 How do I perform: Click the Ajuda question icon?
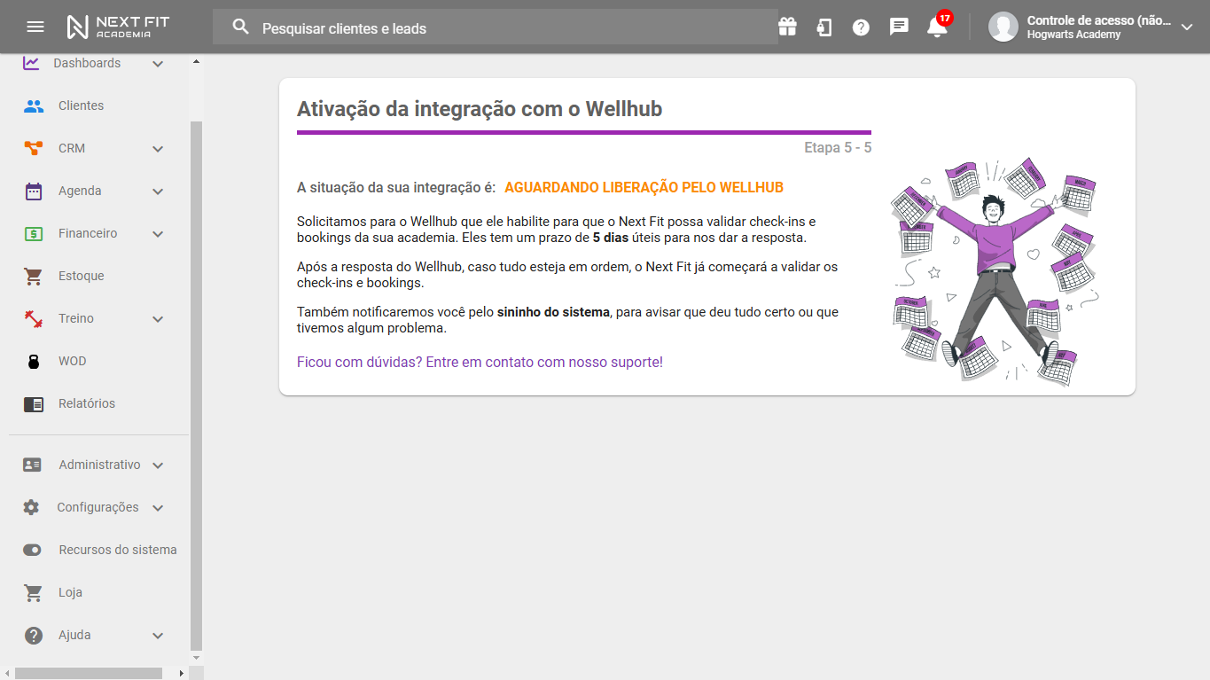(34, 635)
